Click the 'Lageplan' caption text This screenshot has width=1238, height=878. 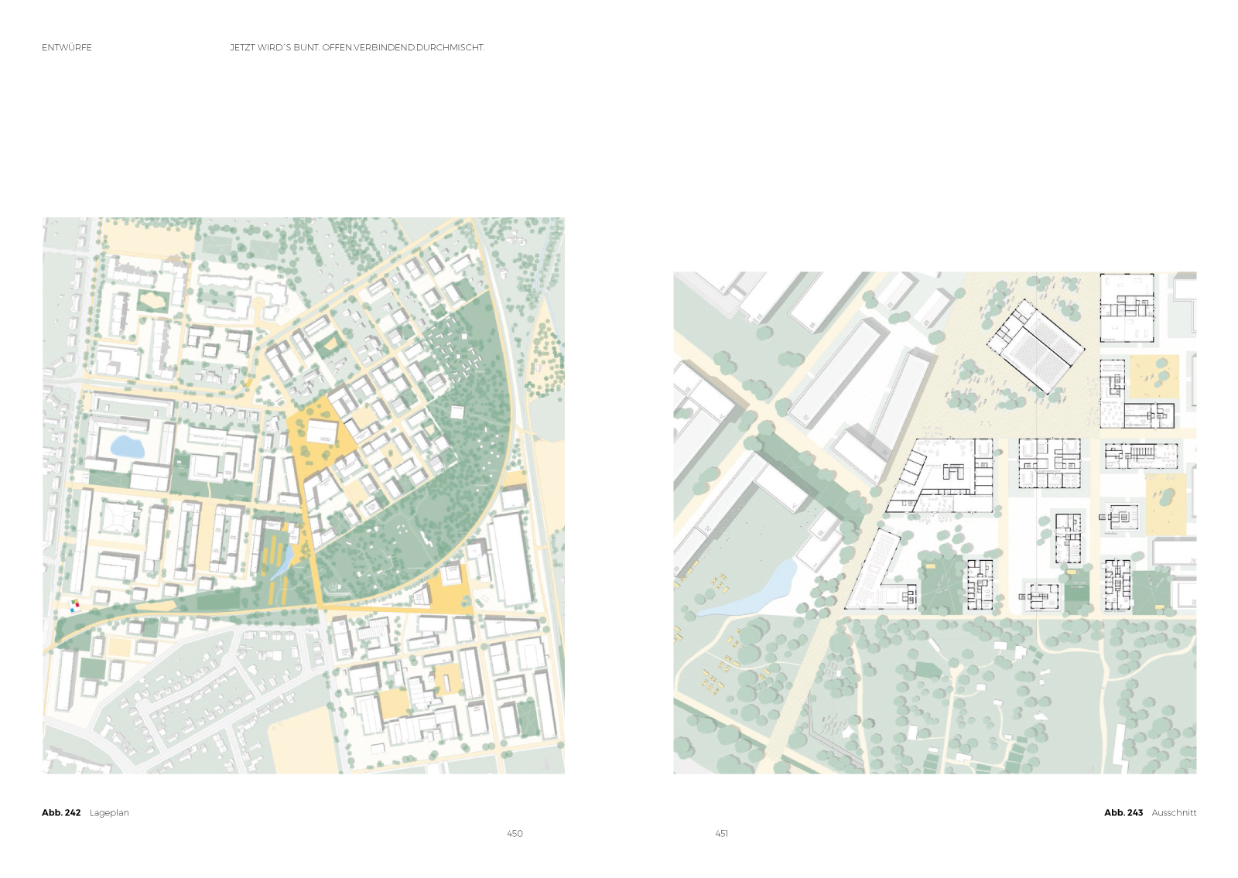point(109,813)
